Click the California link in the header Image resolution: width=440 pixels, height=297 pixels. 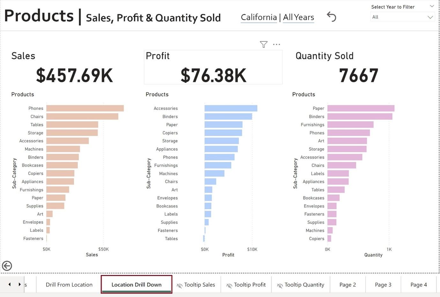coord(259,17)
